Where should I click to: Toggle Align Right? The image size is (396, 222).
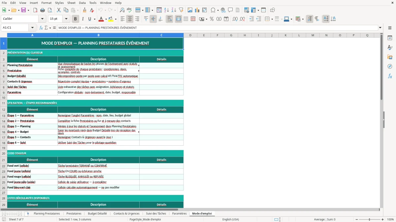pyautogui.click(x=137, y=19)
